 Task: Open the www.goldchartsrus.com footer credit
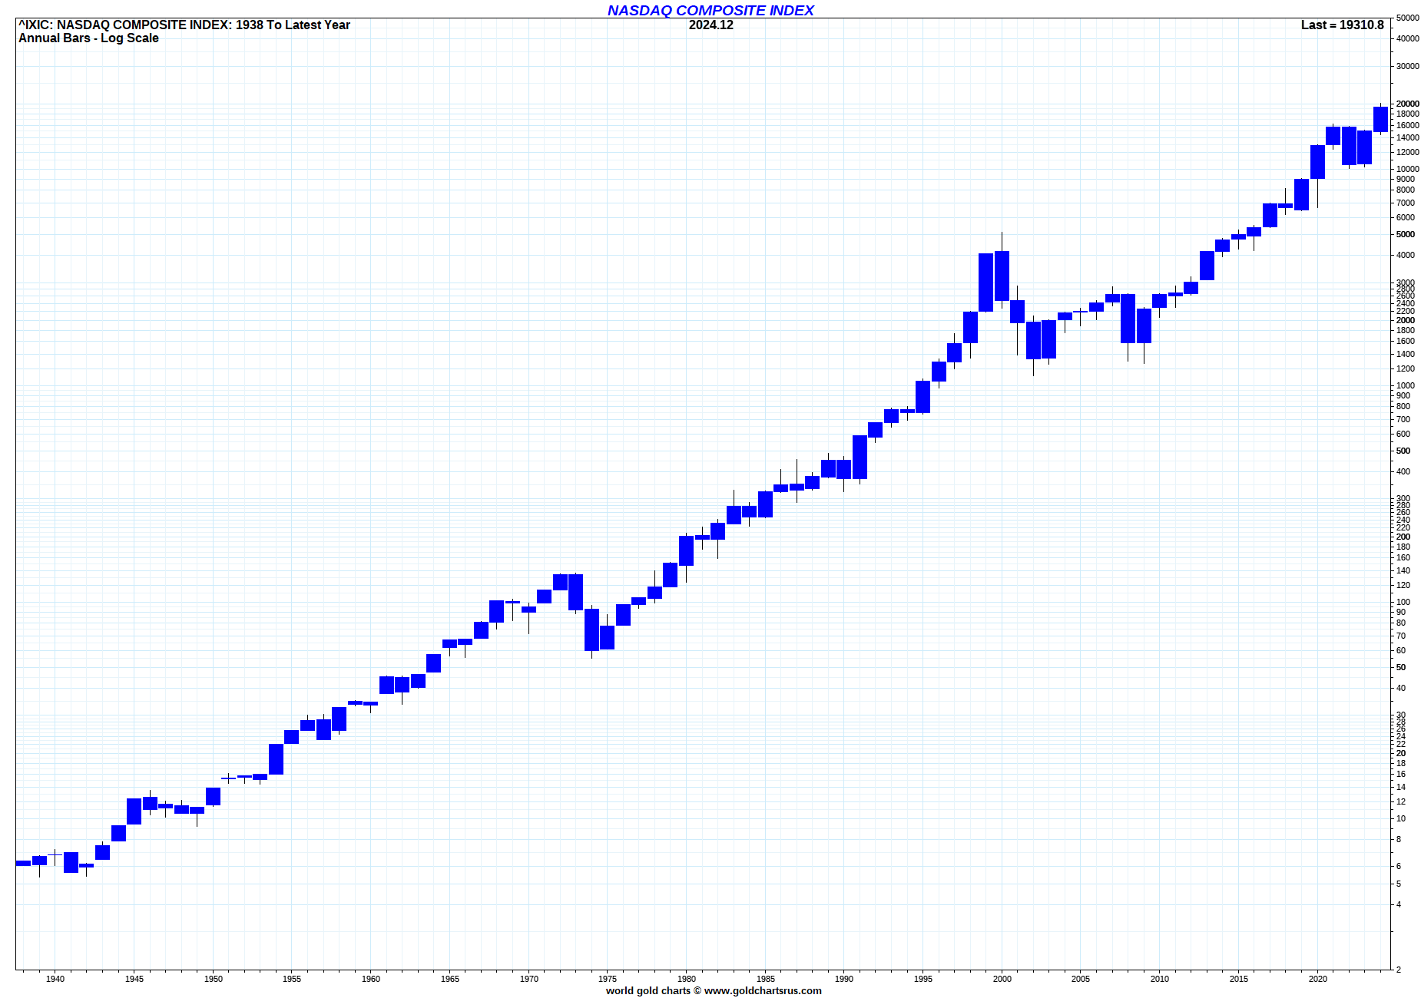(763, 990)
